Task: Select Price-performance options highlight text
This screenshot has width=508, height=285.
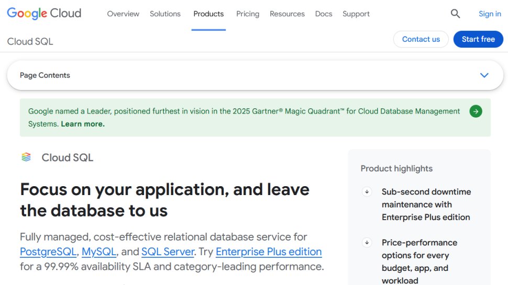Action: click(x=419, y=261)
